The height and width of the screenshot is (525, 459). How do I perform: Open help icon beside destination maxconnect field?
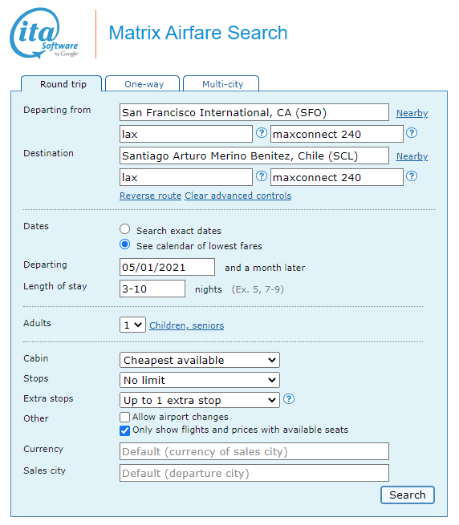(412, 176)
